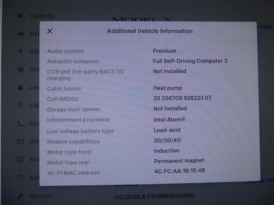Tap the Seats icon in sidebar
Viewport: 274px width, 205px height.
pyautogui.click(x=21, y=123)
